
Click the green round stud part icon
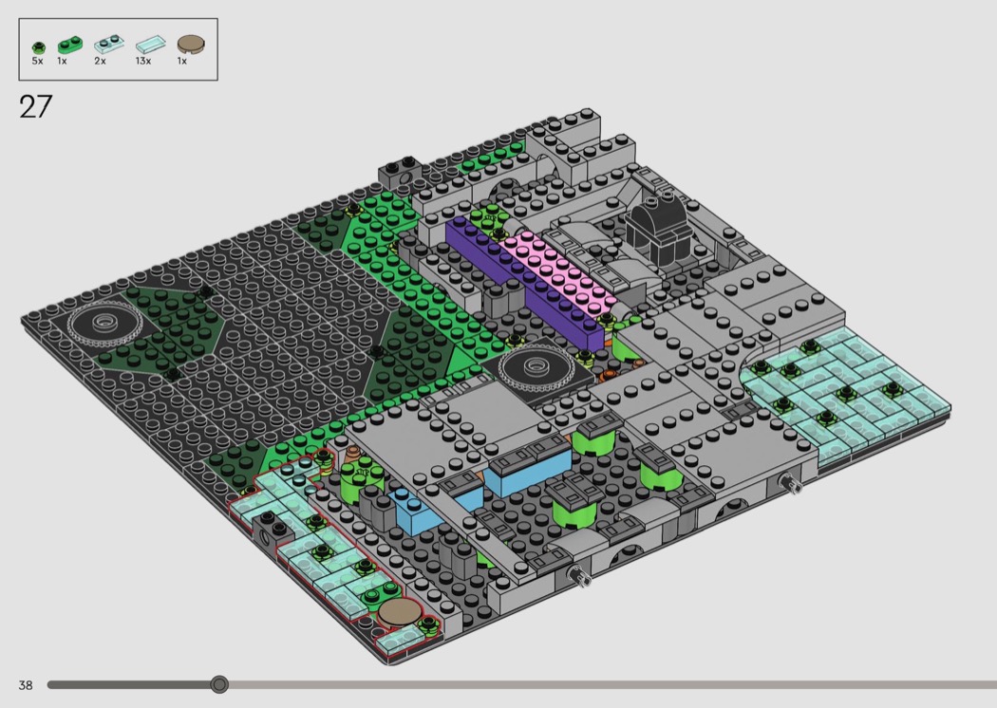[x=38, y=46]
